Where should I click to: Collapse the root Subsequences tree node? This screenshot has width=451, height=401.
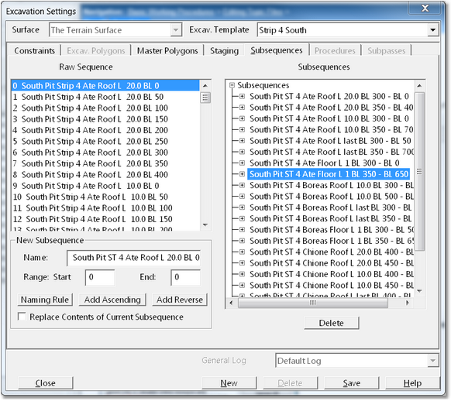click(x=232, y=85)
